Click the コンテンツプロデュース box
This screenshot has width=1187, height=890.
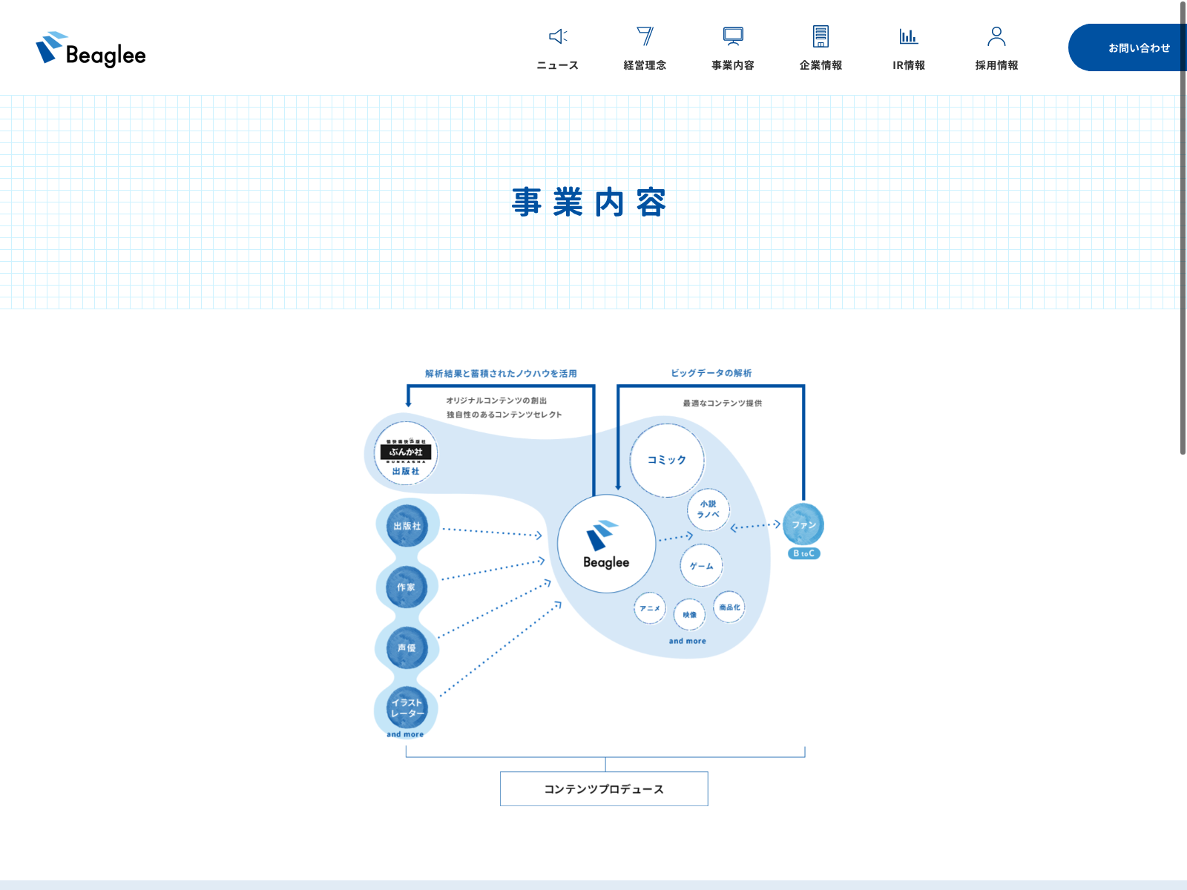604,788
